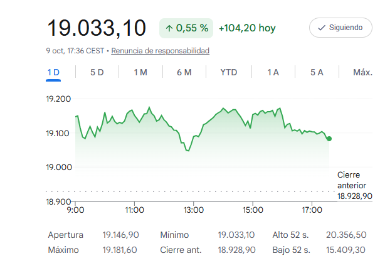Switch to the 1 M range tab

140,72
